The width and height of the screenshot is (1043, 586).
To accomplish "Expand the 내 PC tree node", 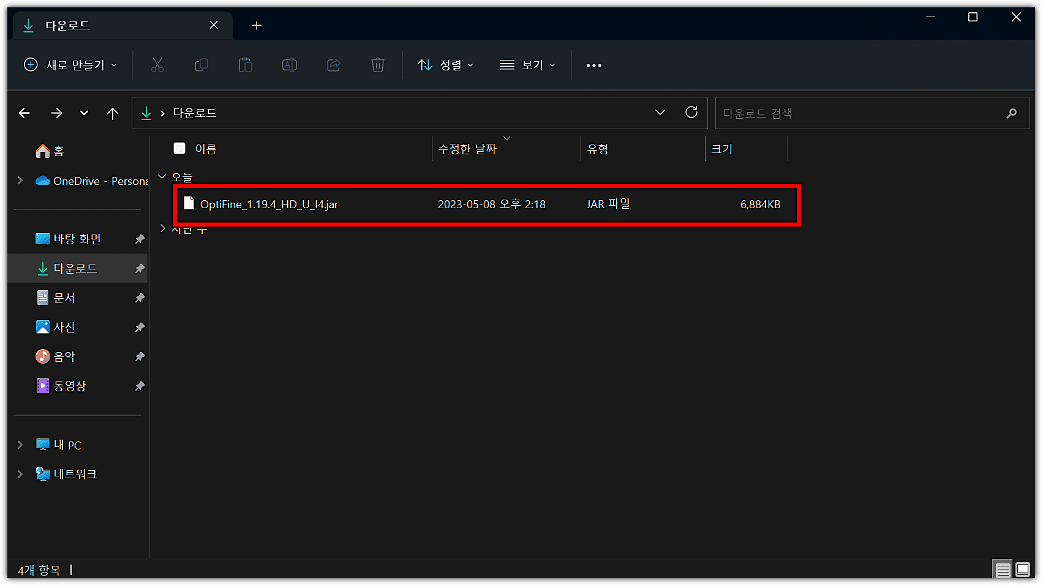I will pos(20,445).
